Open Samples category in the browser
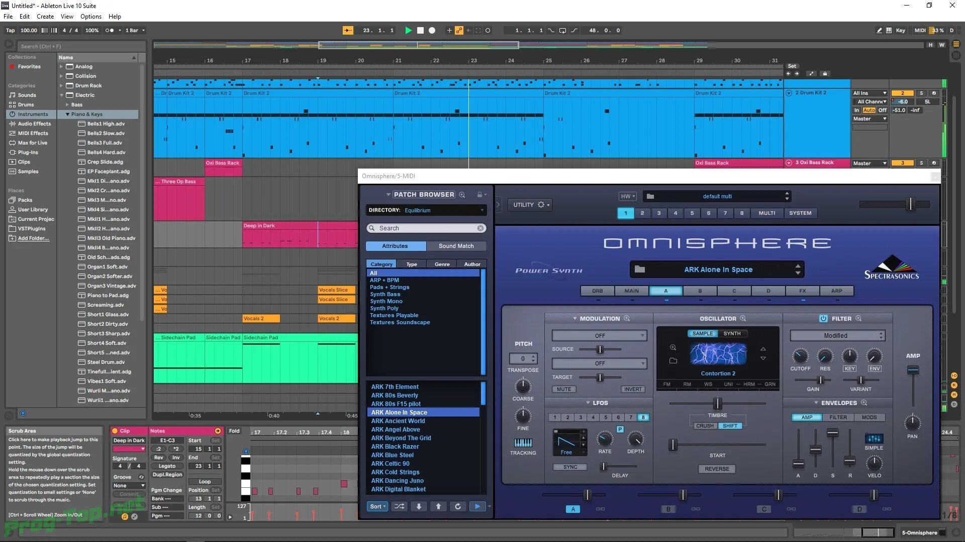Screen dimensions: 965x542 click(x=28, y=172)
